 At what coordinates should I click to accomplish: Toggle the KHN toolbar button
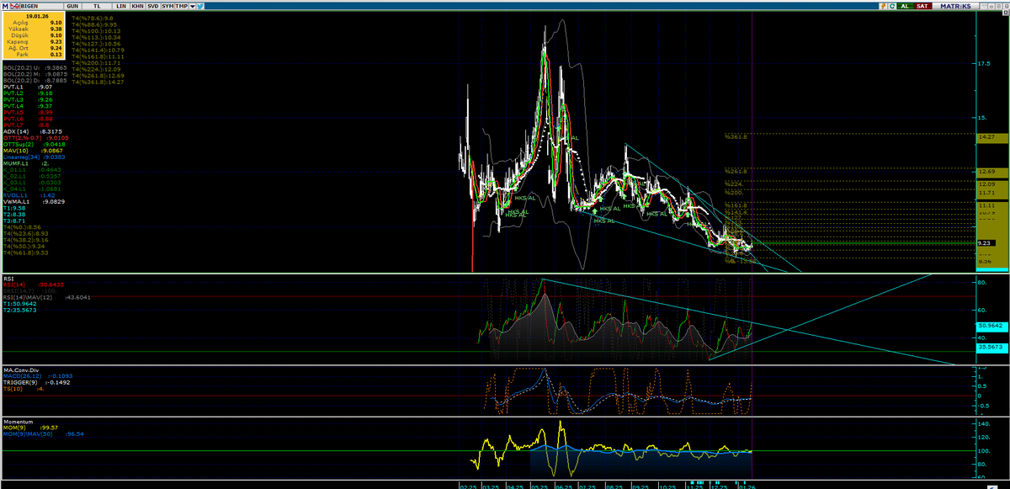[x=138, y=5]
